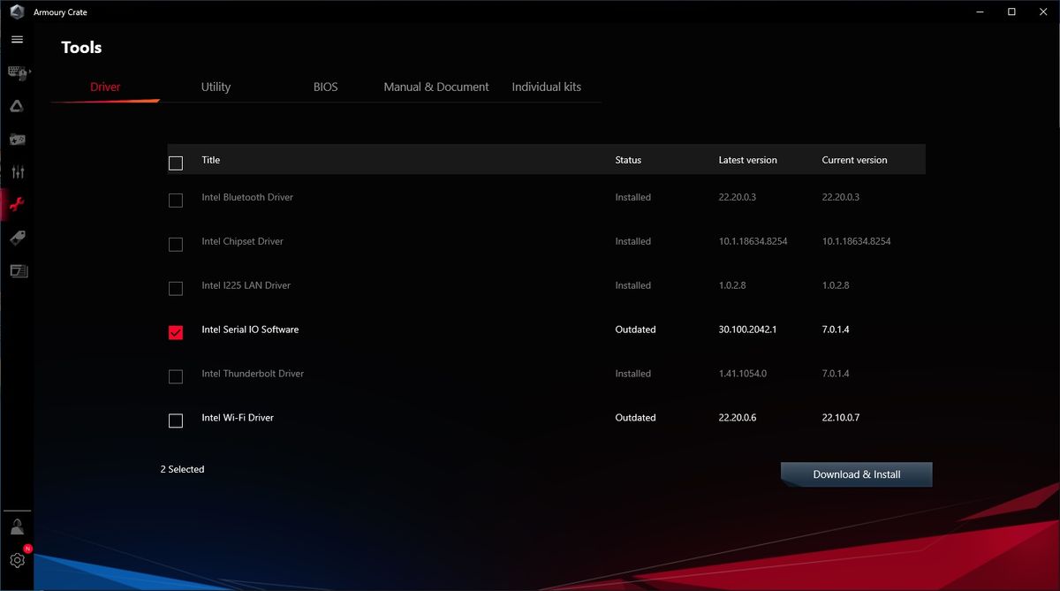Check the Intel Chipset Driver checkbox
1060x591 pixels.
pos(176,244)
